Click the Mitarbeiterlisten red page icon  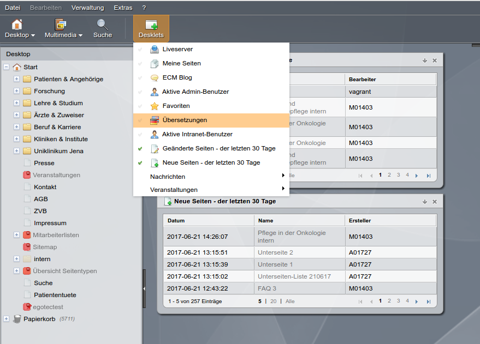point(27,234)
